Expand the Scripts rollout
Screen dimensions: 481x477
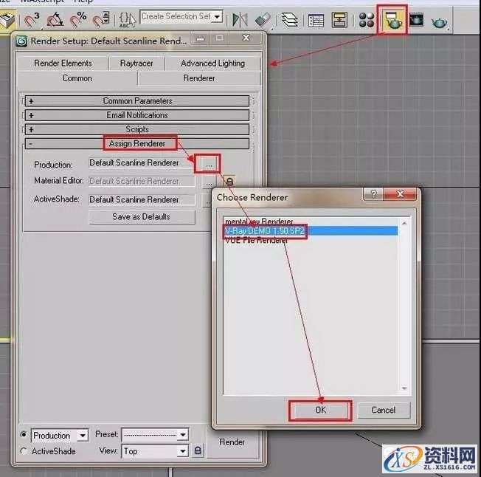pos(137,129)
